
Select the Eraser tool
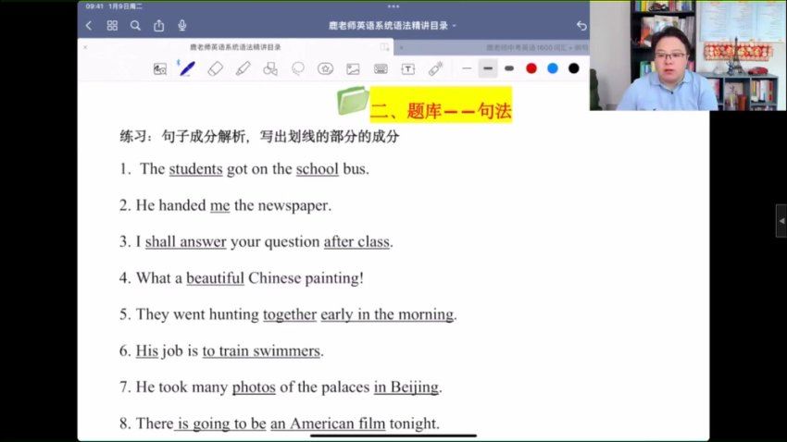coord(215,68)
